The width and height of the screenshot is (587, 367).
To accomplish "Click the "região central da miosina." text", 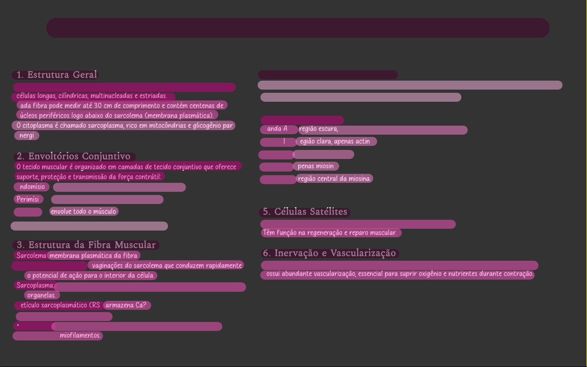I will pyautogui.click(x=334, y=179).
